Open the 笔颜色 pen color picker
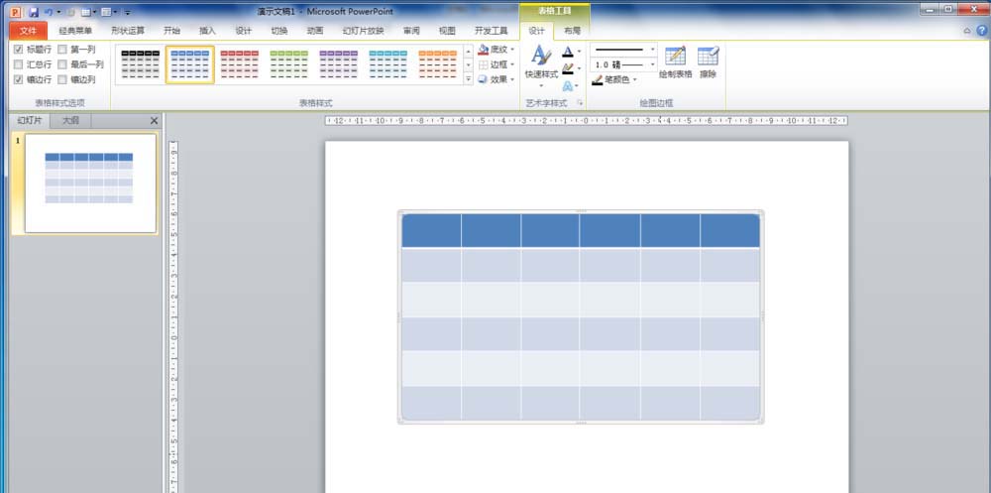Viewport: 991px width, 493px height. pos(615,79)
